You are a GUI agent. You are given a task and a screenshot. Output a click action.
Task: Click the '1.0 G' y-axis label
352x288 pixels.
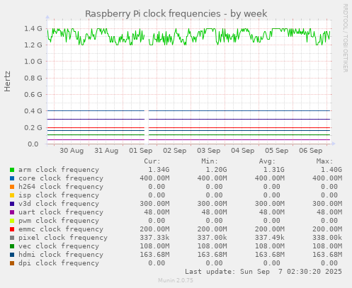point(33,62)
